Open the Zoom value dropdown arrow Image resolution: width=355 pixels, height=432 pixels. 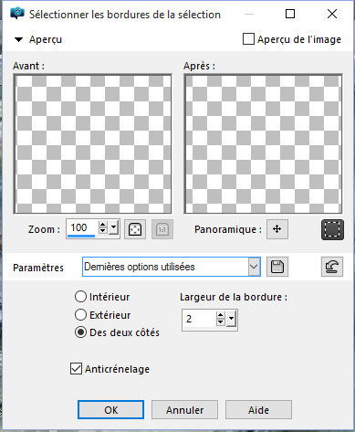pos(114,227)
